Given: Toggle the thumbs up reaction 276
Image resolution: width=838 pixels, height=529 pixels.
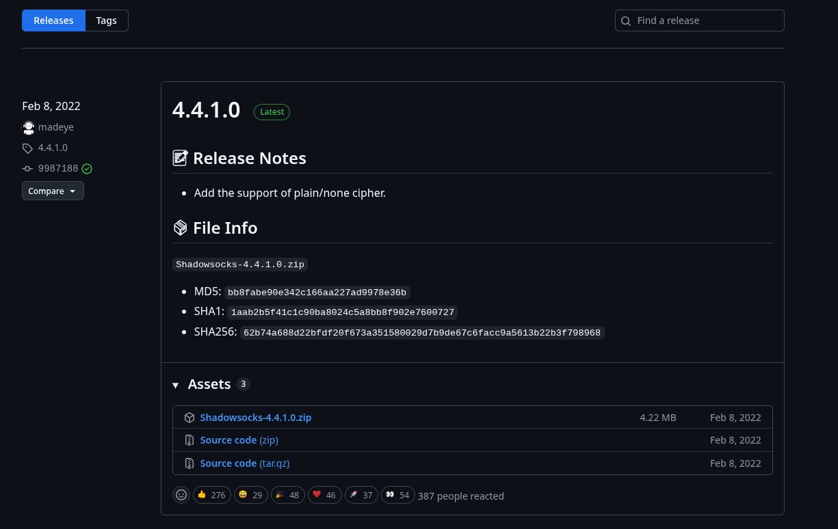Looking at the screenshot, I should 211,495.
